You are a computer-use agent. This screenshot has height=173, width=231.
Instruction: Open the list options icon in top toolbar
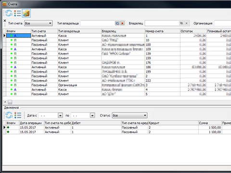coord(17,13)
